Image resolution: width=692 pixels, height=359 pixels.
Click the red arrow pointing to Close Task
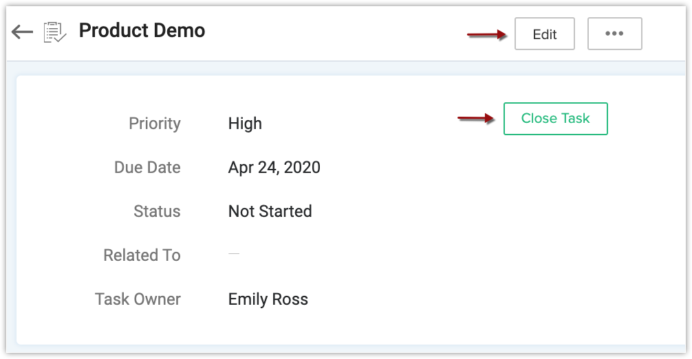(476, 118)
